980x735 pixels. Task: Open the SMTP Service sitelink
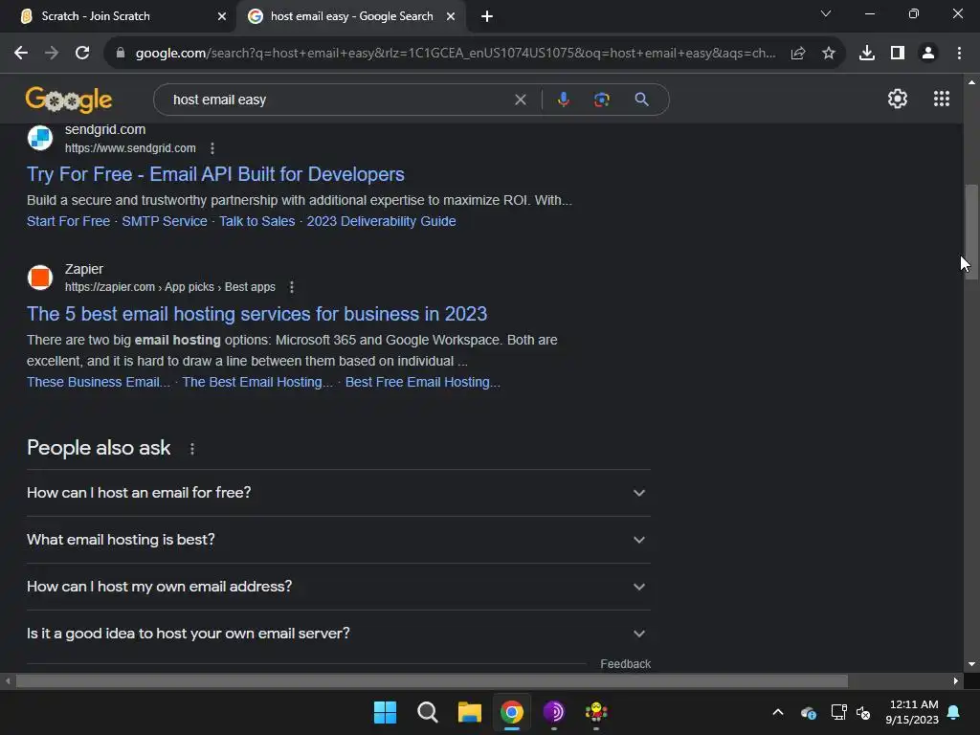[x=165, y=221]
